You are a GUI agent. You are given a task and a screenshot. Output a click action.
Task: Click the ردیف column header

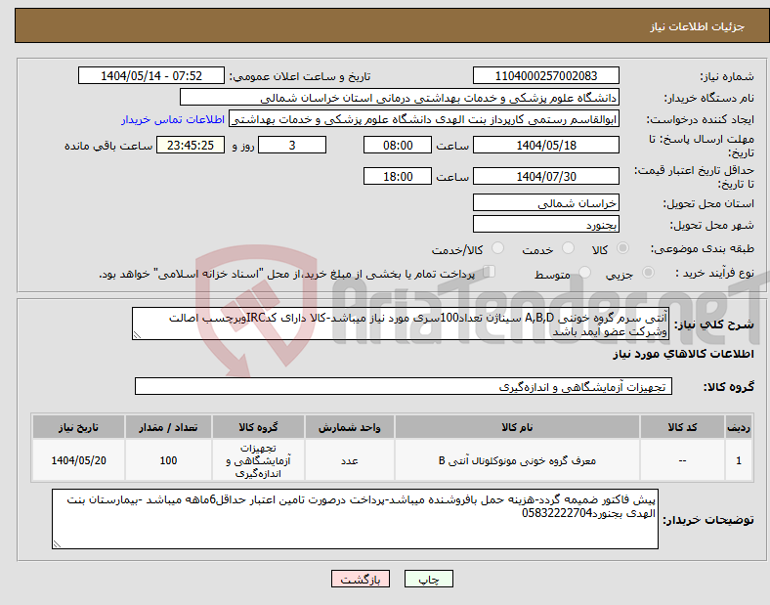click(x=739, y=427)
